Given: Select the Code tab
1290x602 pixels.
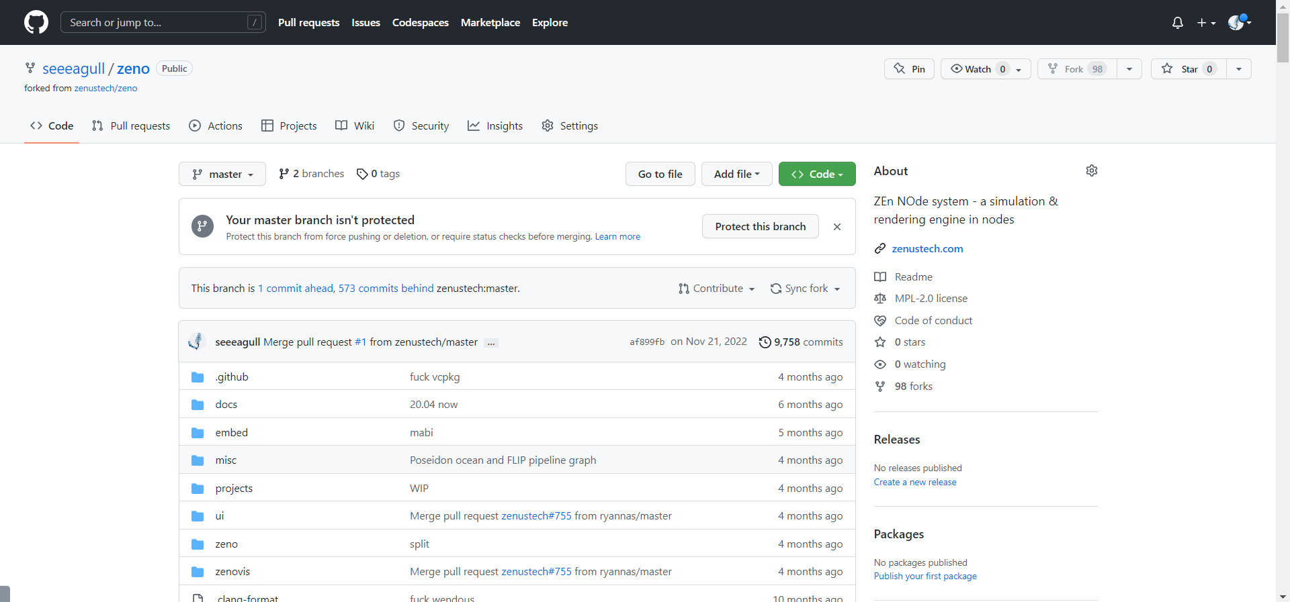Looking at the screenshot, I should 52,126.
